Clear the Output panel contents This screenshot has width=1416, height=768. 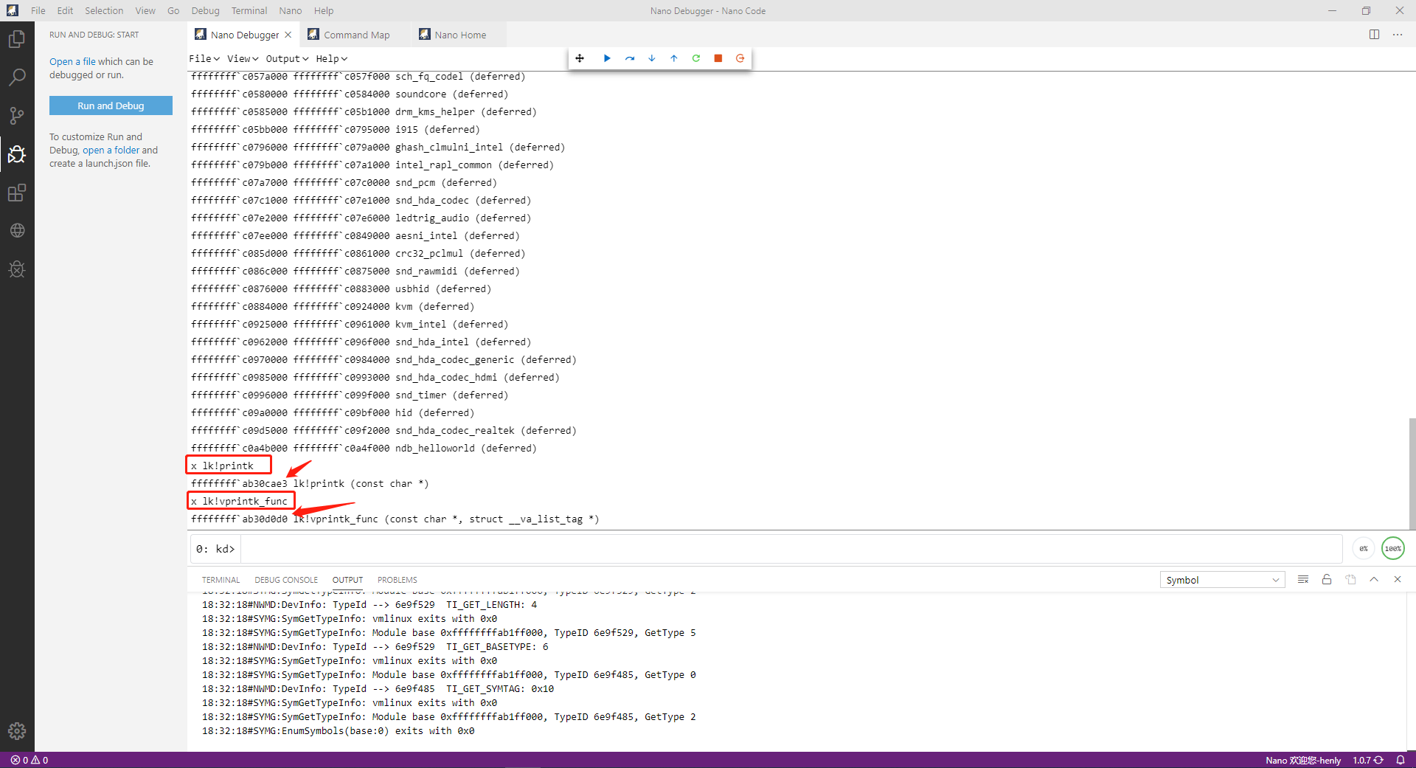1302,580
